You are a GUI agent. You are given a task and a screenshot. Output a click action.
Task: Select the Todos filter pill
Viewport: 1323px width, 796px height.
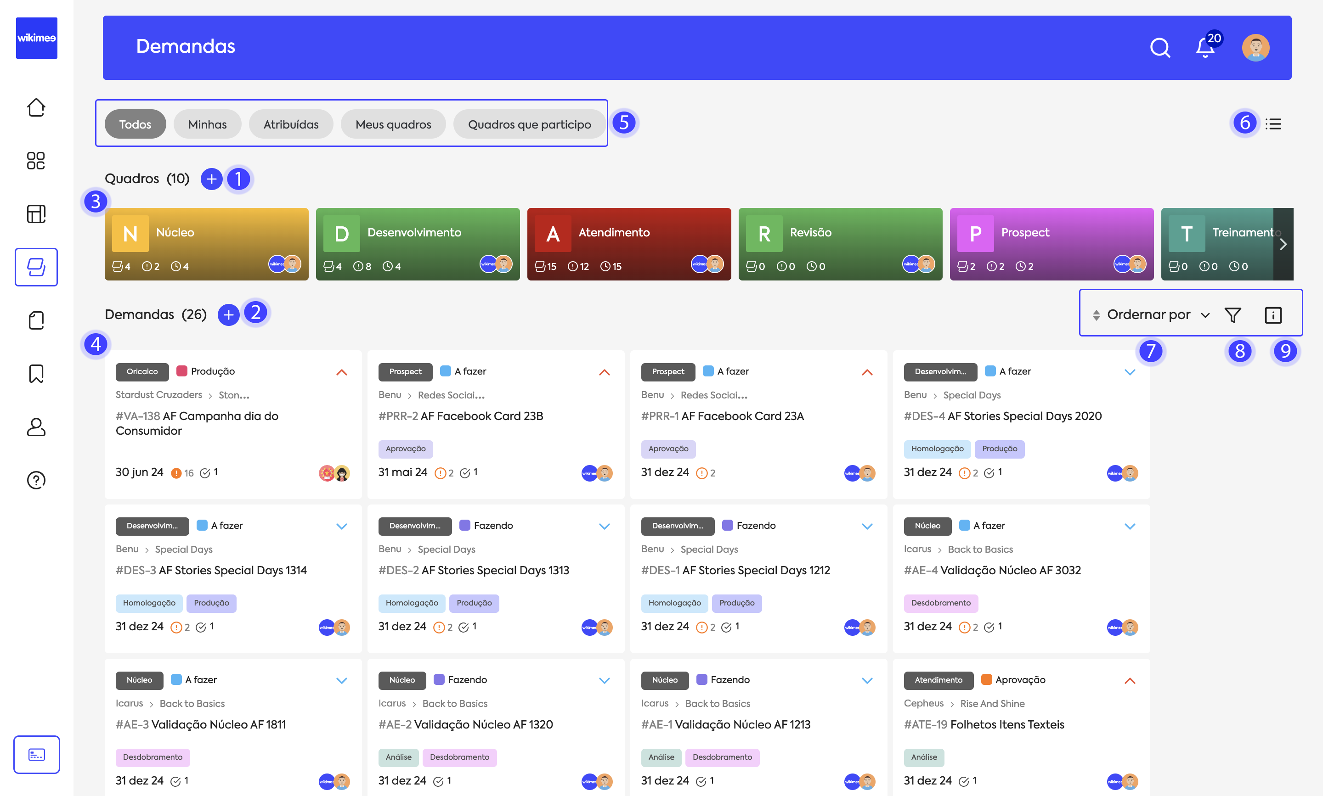[x=135, y=124]
